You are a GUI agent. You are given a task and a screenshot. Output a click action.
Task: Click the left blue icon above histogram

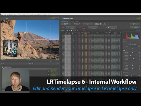[x=137, y=31]
